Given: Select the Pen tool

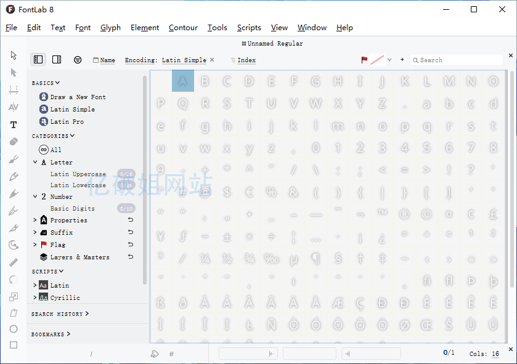Looking at the screenshot, I should pos(13,210).
